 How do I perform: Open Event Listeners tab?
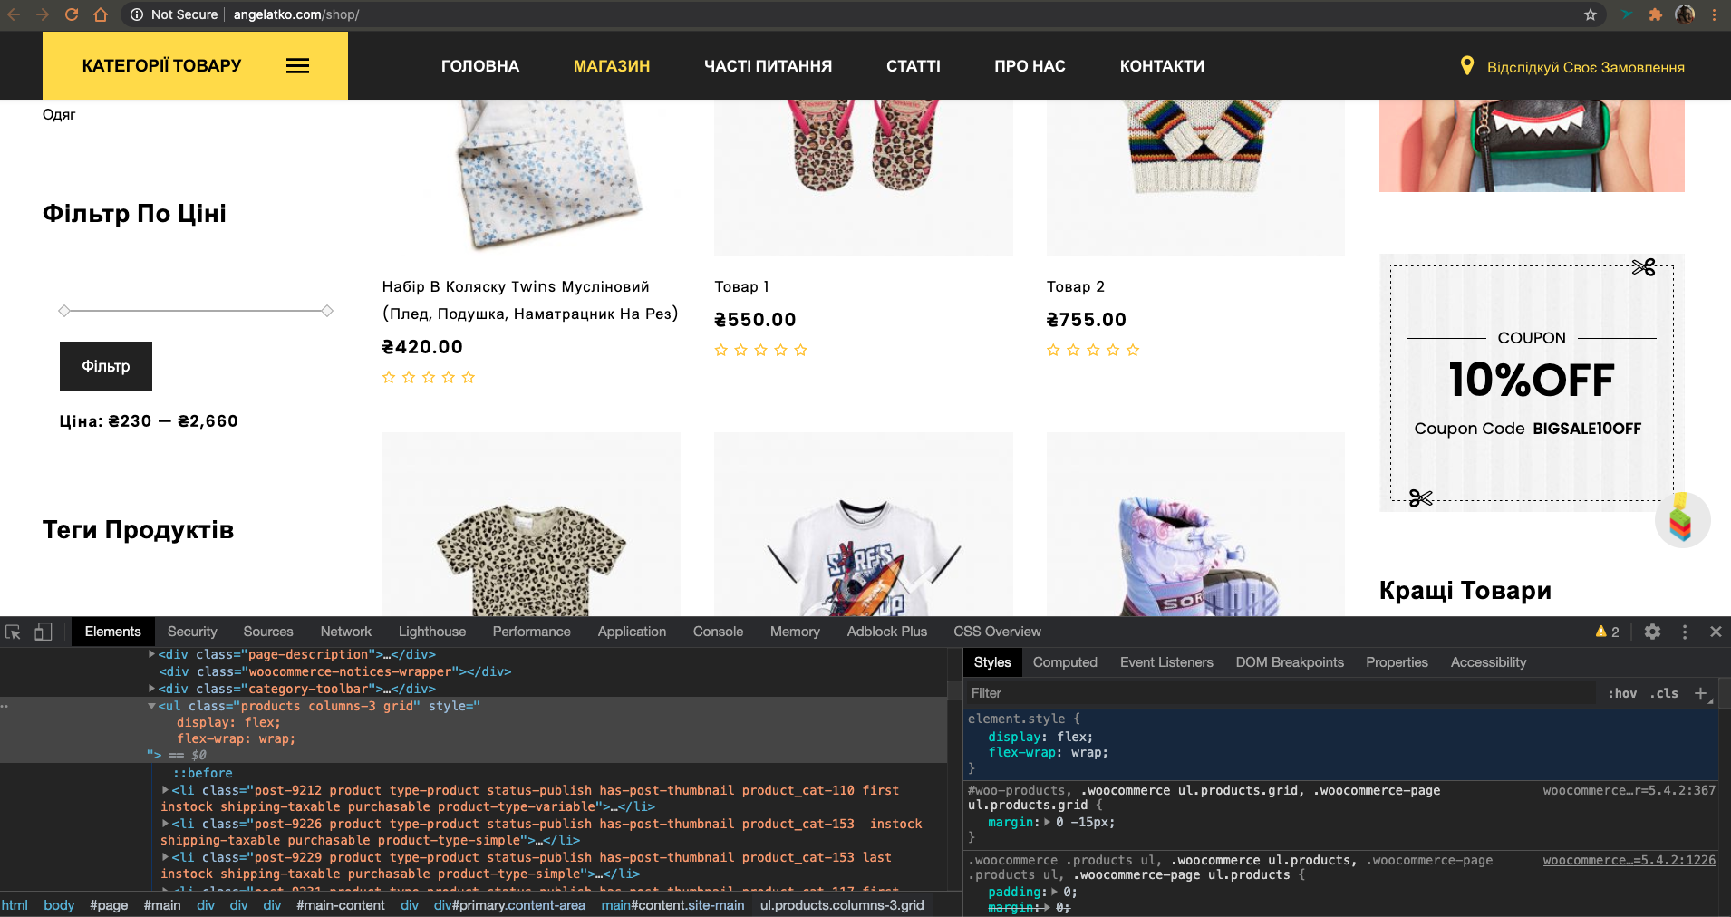1166,662
